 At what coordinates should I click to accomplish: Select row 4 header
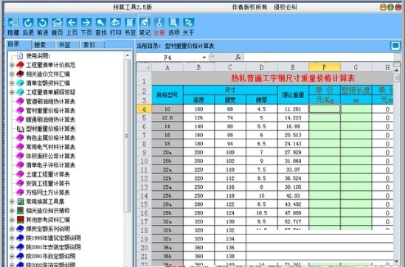tap(144, 109)
